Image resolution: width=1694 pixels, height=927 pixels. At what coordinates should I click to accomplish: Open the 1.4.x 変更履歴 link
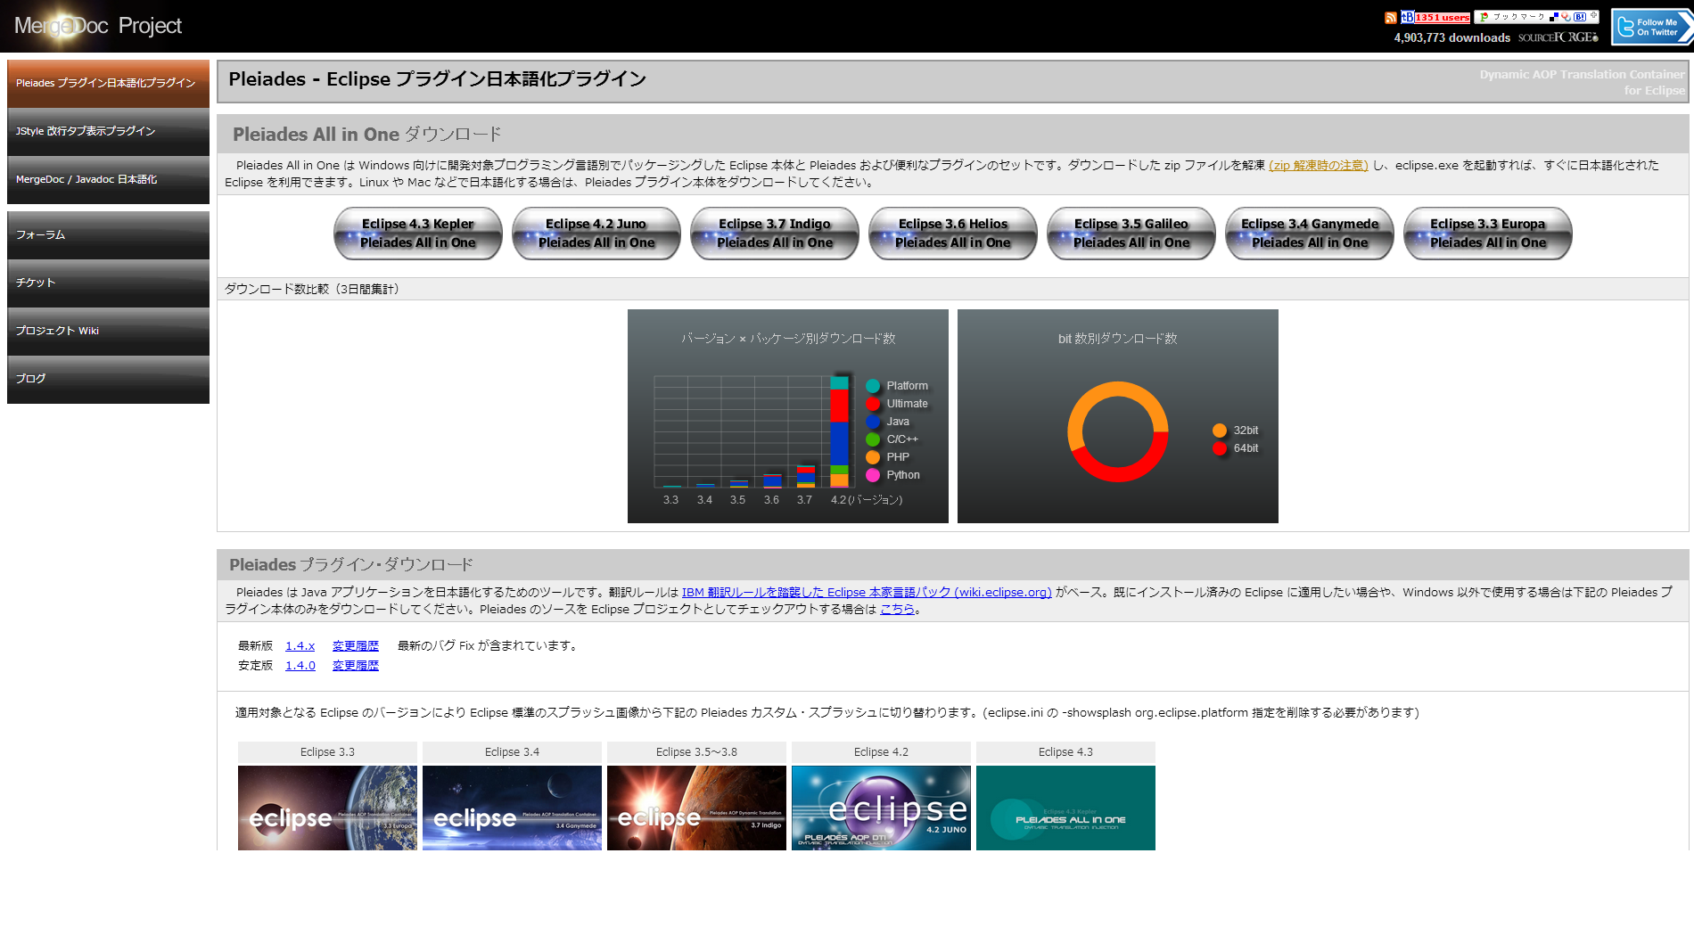pyautogui.click(x=355, y=645)
